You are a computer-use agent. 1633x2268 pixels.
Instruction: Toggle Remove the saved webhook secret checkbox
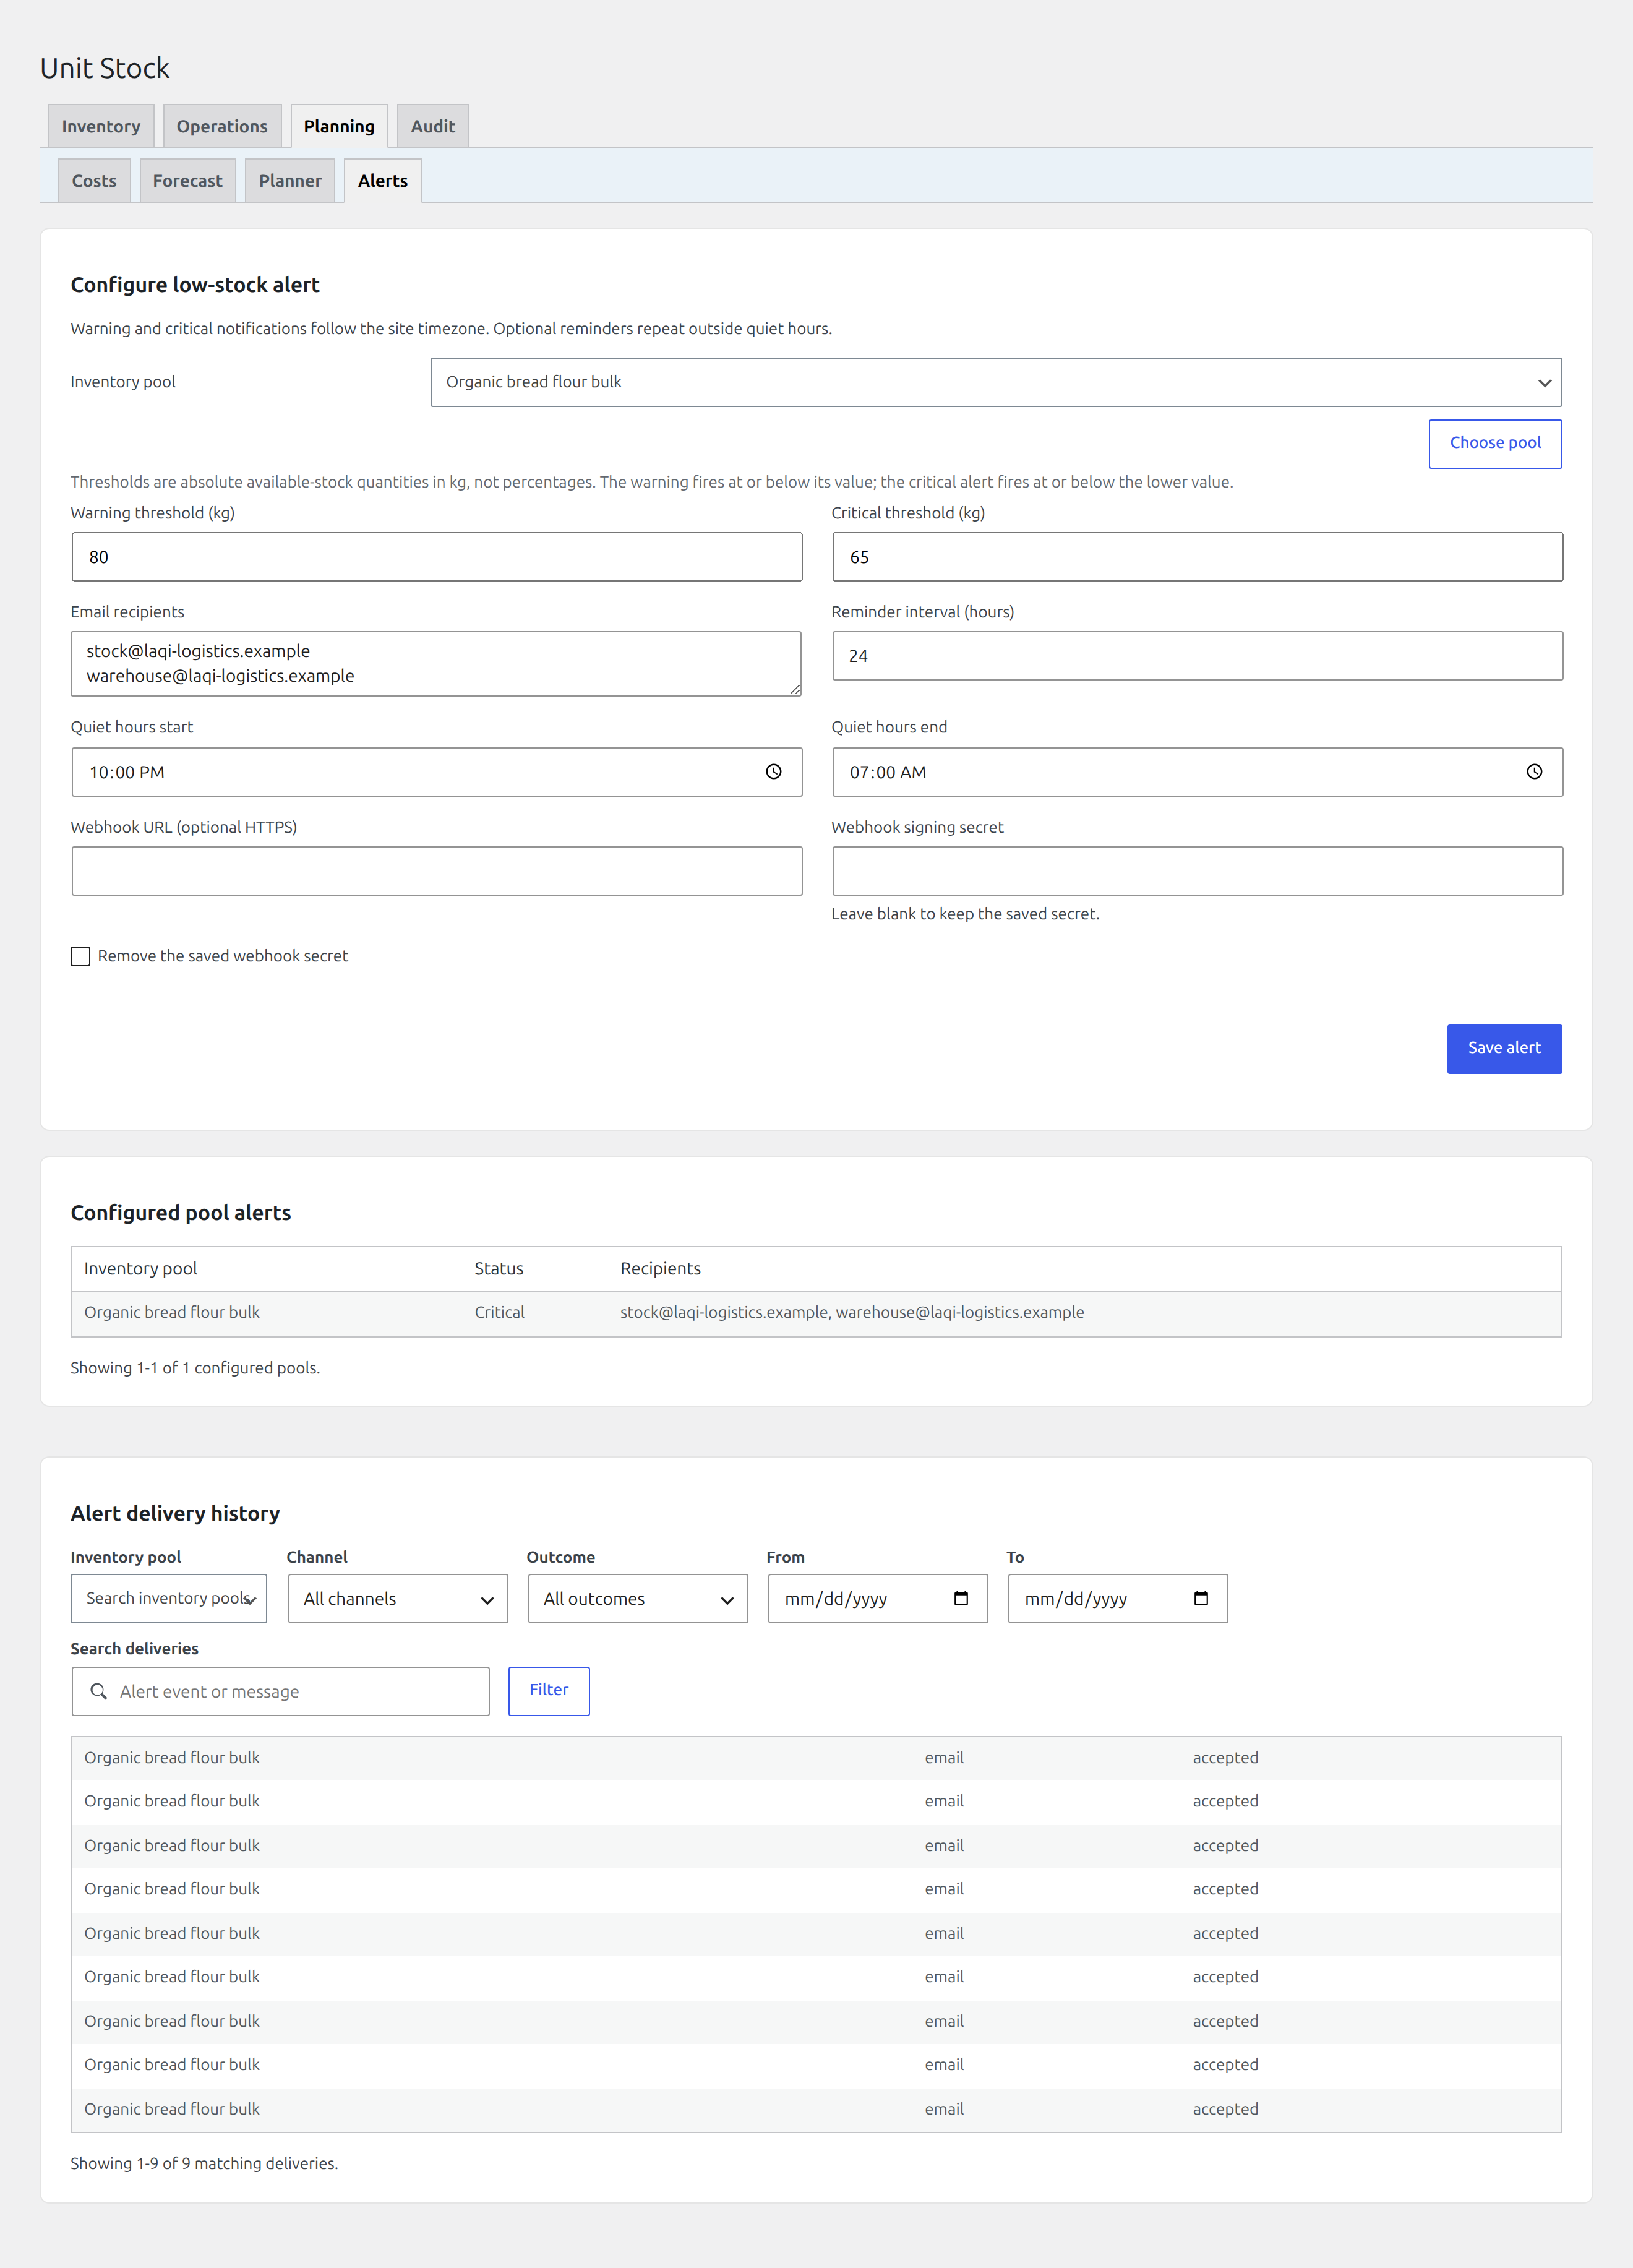[x=81, y=956]
